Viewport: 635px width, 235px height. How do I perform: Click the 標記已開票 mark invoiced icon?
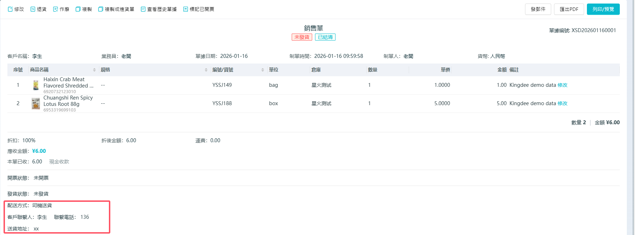coord(186,9)
